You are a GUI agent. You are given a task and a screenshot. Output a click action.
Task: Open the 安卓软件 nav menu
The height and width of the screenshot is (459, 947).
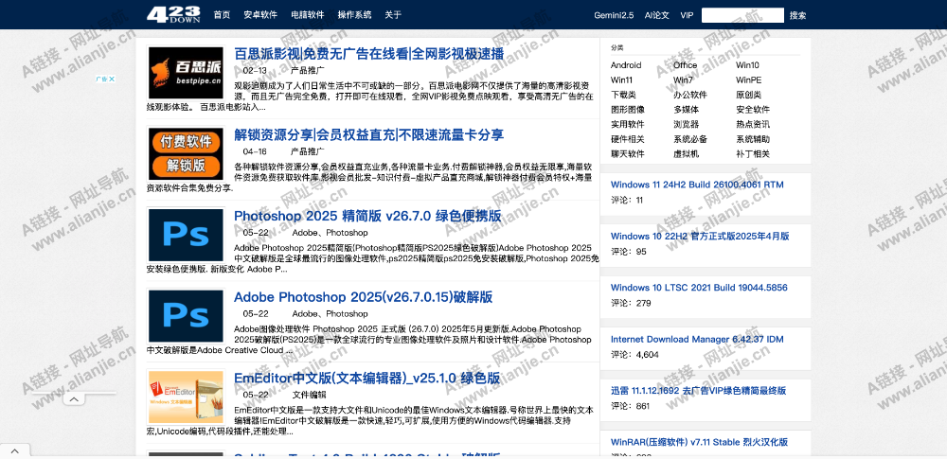[x=260, y=15]
